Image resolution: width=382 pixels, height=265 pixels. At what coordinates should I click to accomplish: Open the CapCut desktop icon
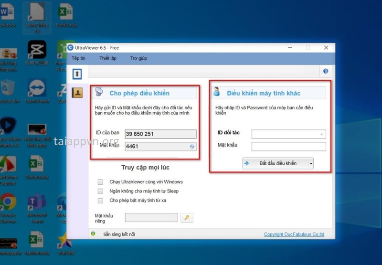pyautogui.click(x=37, y=50)
